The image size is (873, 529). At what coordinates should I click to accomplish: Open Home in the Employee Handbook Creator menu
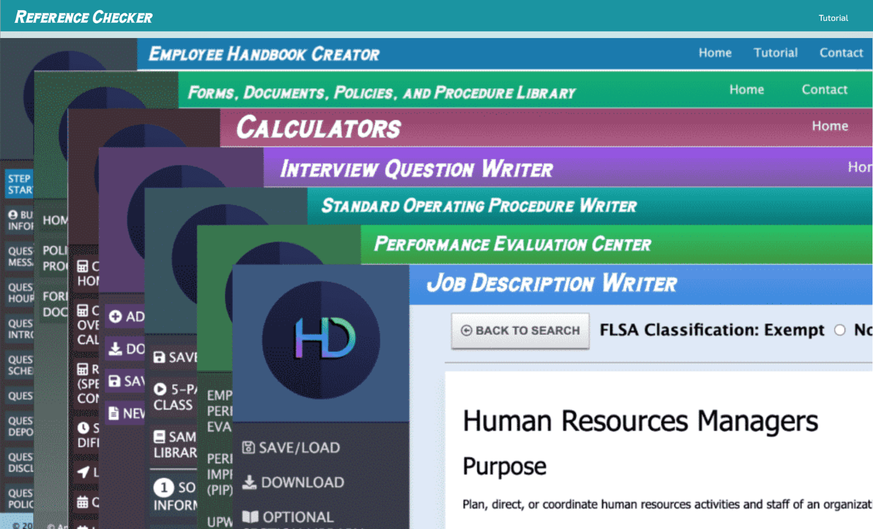coord(715,53)
